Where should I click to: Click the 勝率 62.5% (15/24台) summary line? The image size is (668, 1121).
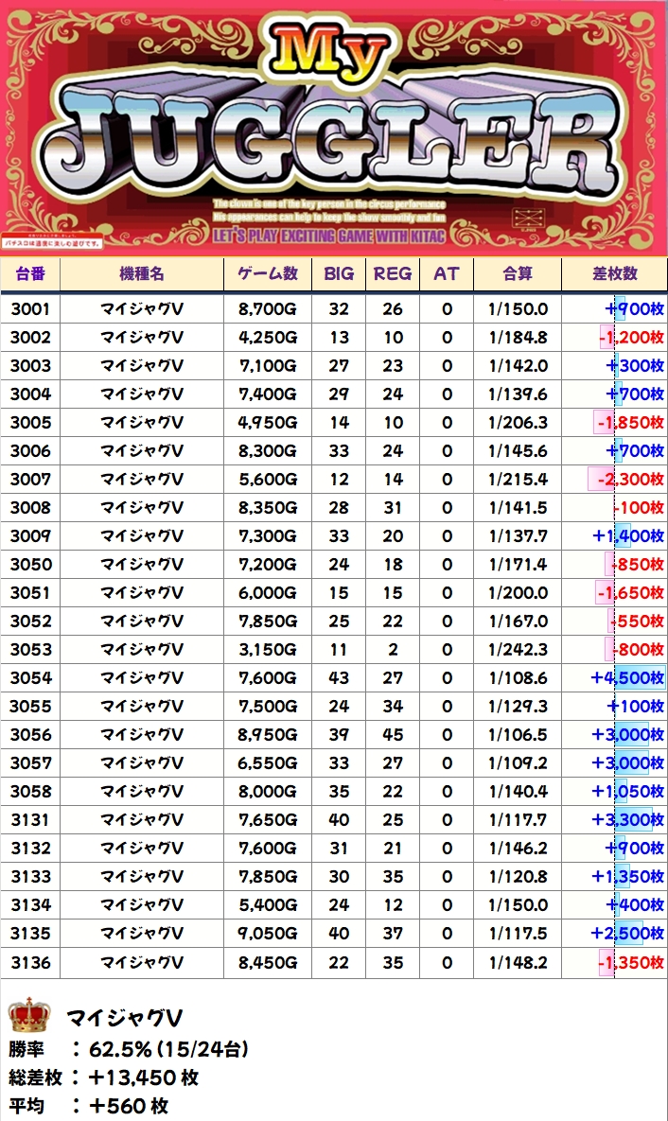tap(129, 1049)
